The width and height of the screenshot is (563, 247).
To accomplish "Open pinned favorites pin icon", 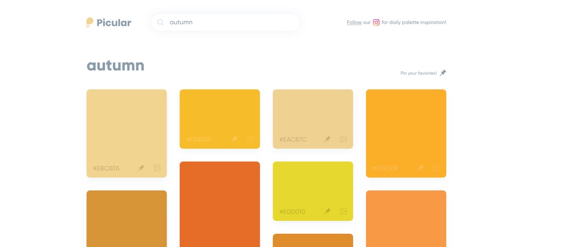I will (x=443, y=72).
